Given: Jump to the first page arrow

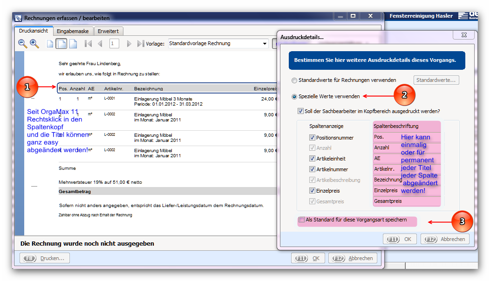Looking at the screenshot, I should [88, 44].
